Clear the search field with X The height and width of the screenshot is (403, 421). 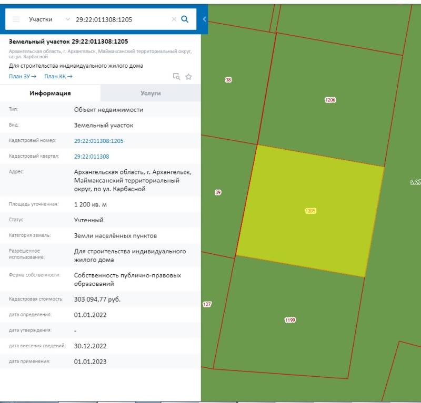coord(174,19)
